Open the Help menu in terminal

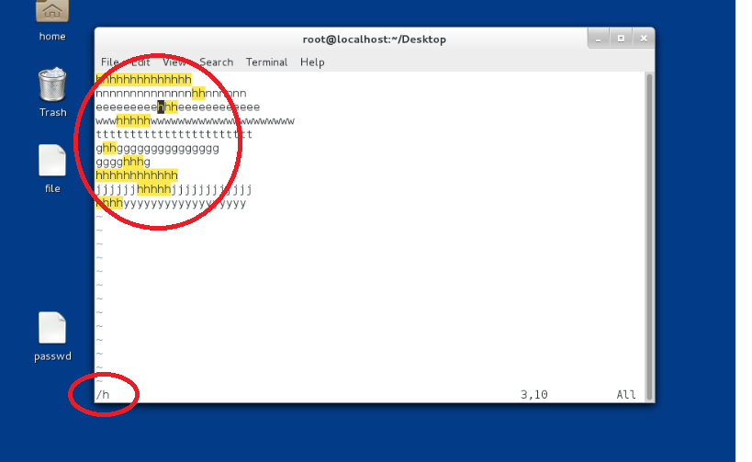(x=312, y=62)
